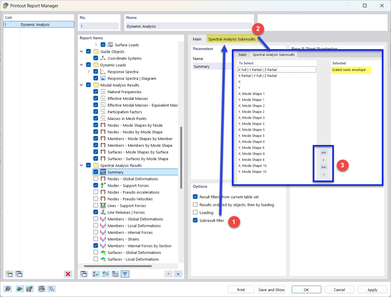Switch to the Spectral Analysis Subresults tab
This screenshot has width=391, height=297.
(232, 39)
